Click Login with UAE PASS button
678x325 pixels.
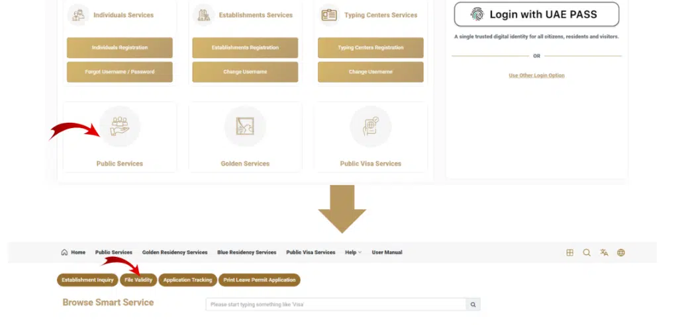536,15
